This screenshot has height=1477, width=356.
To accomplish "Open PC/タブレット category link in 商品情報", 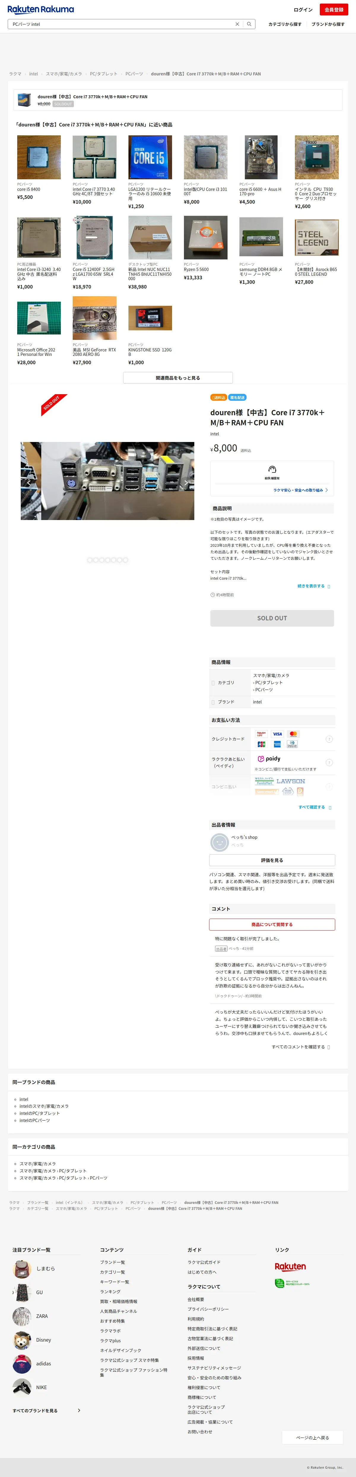I will pos(268,682).
